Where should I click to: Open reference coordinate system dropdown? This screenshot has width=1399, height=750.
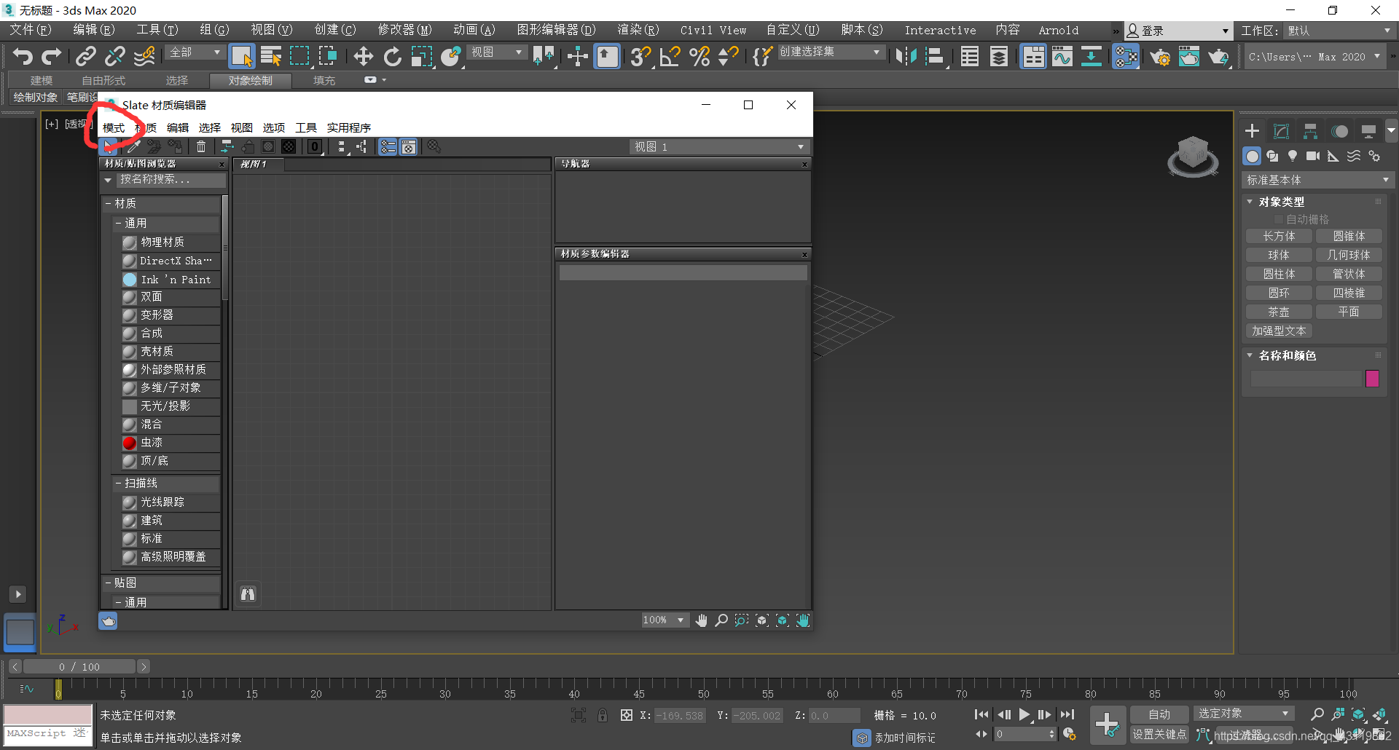(498, 52)
